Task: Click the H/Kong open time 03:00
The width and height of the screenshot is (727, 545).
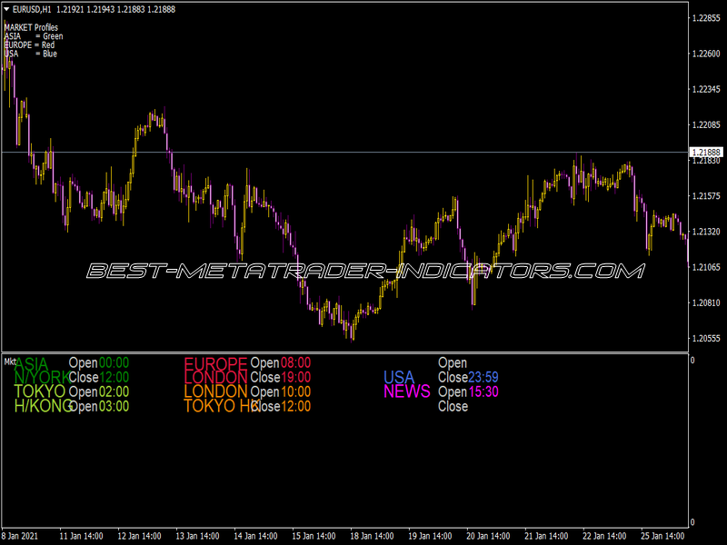Action: (115, 406)
